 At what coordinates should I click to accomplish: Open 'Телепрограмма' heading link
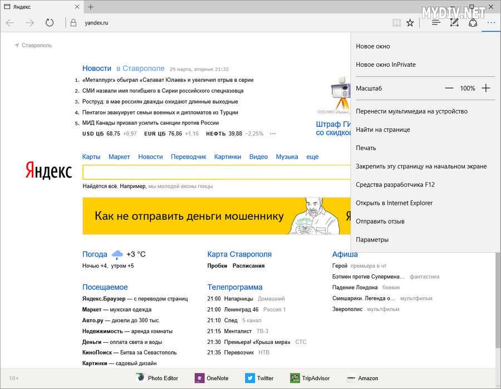tap(235, 287)
